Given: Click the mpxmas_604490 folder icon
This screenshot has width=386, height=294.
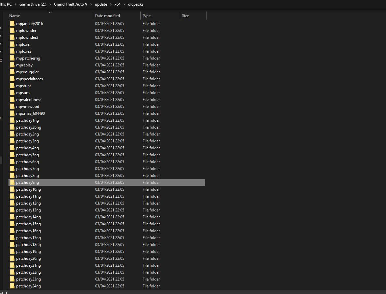Looking at the screenshot, I should pyautogui.click(x=12, y=113).
